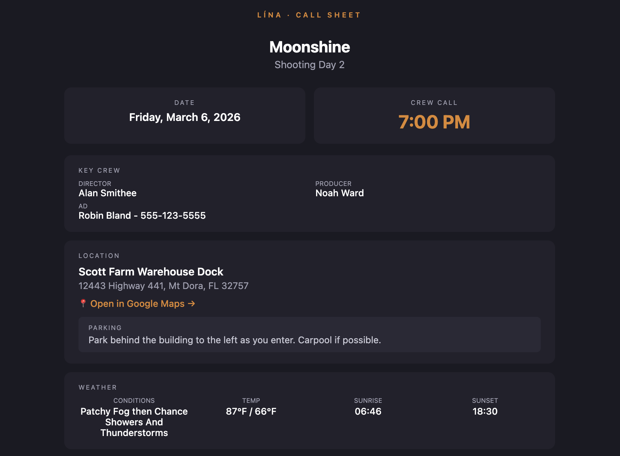Click the sunrise time 06:46
The image size is (620, 456).
click(368, 411)
